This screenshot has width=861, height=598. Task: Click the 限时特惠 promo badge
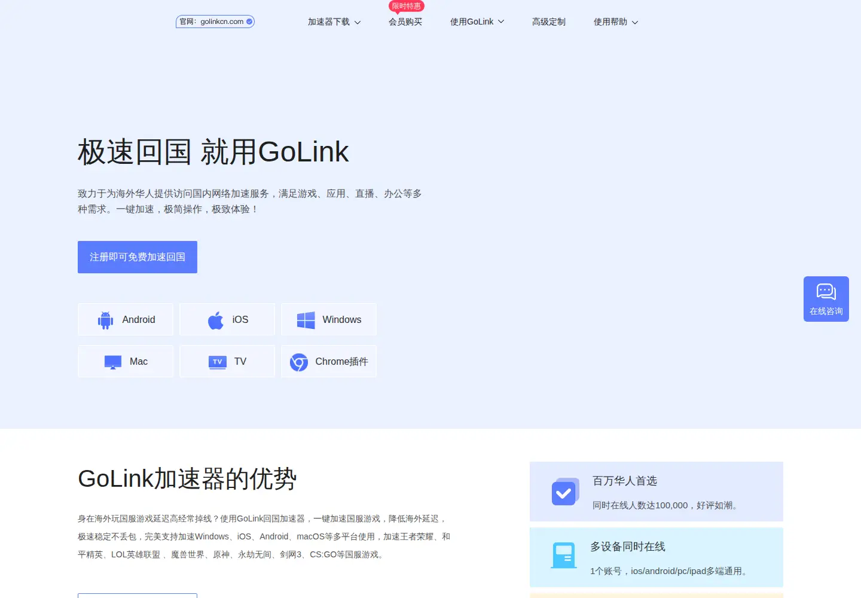pos(407,7)
